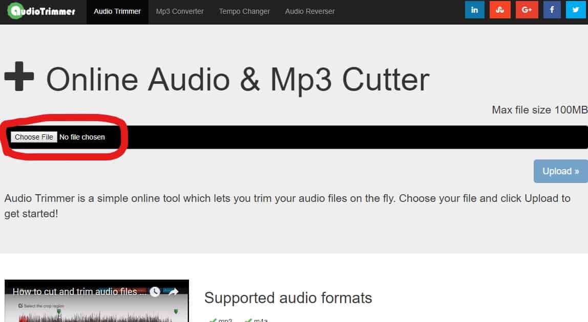Click the 'Audio Trimmer is a simple online tool' paragraph
The width and height of the screenshot is (588, 322).
287,206
